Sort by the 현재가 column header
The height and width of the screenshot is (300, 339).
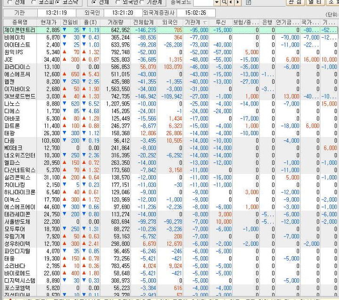click(x=48, y=22)
